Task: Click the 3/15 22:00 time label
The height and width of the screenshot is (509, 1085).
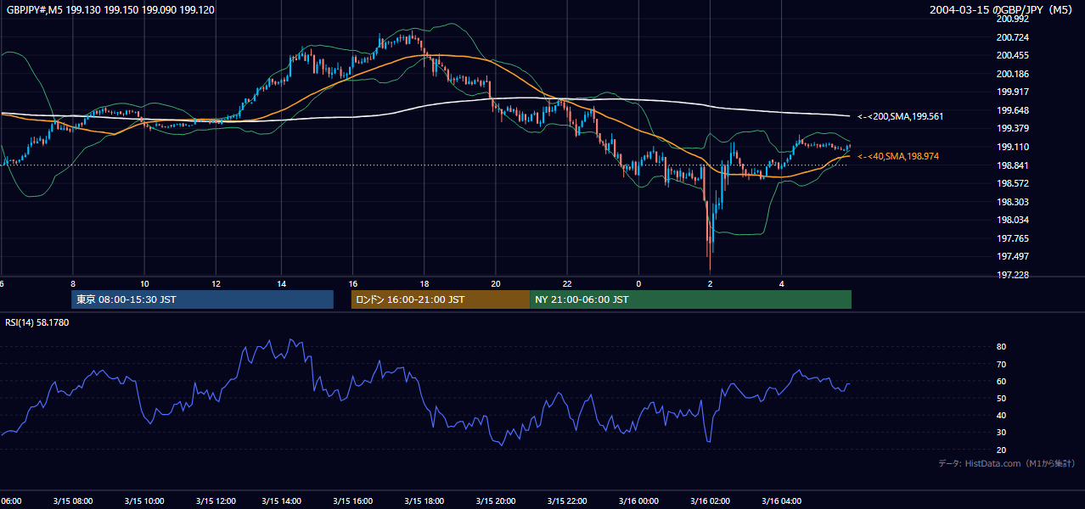Action: [x=566, y=501]
